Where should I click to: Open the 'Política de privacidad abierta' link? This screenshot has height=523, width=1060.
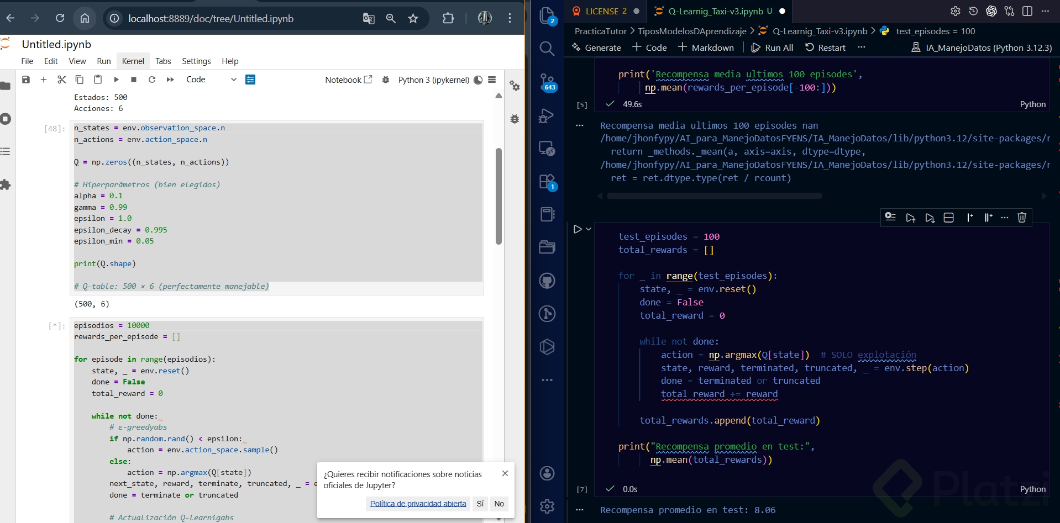point(418,504)
